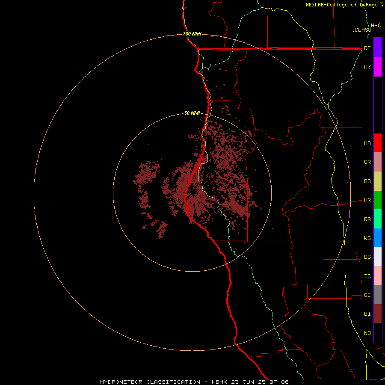The height and width of the screenshot is (385, 385).
Task: Click the RA light green legend swatch
Action: 378,219
